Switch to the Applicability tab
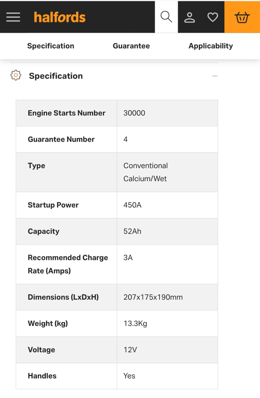Image resolution: width=260 pixels, height=398 pixels. click(210, 46)
